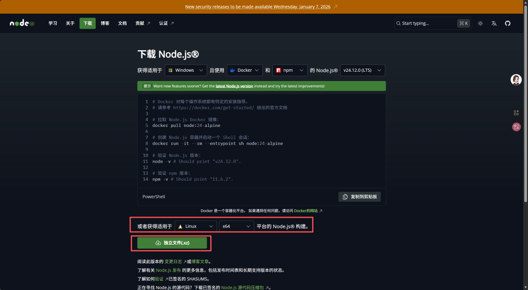528x290 pixels.
Task: Click the user avatar on right edge
Action: click(x=516, y=80)
